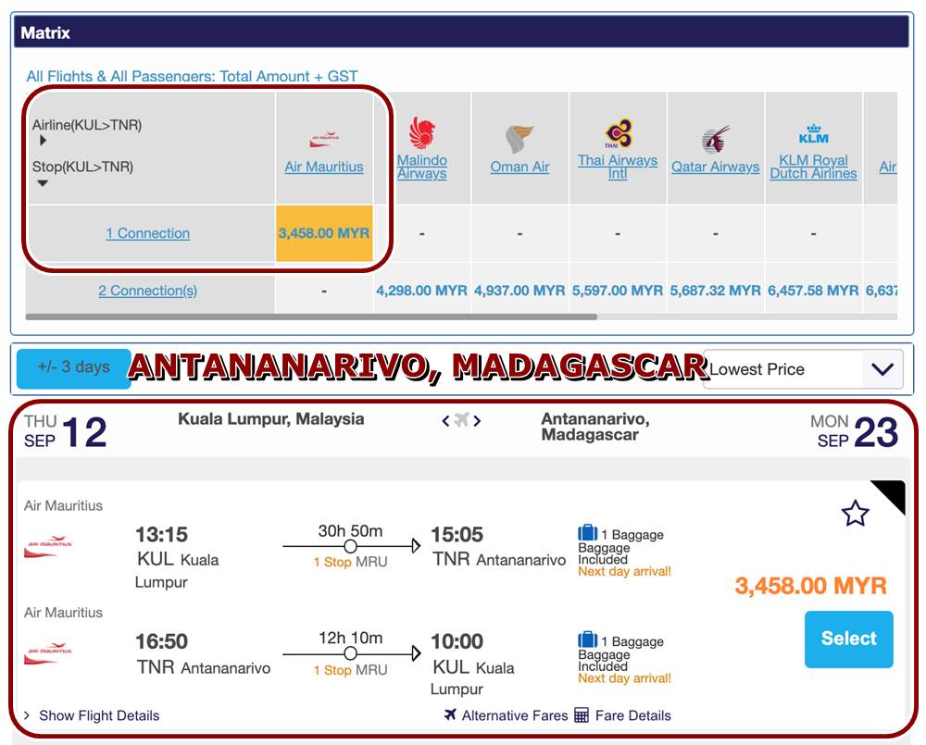926x745 pixels.
Task: Open Fare Details
Action: click(633, 715)
